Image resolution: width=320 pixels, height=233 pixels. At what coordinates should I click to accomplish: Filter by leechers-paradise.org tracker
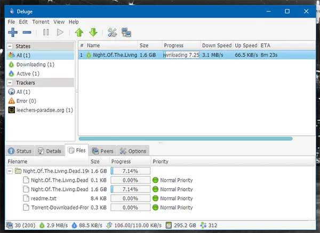[40, 110]
